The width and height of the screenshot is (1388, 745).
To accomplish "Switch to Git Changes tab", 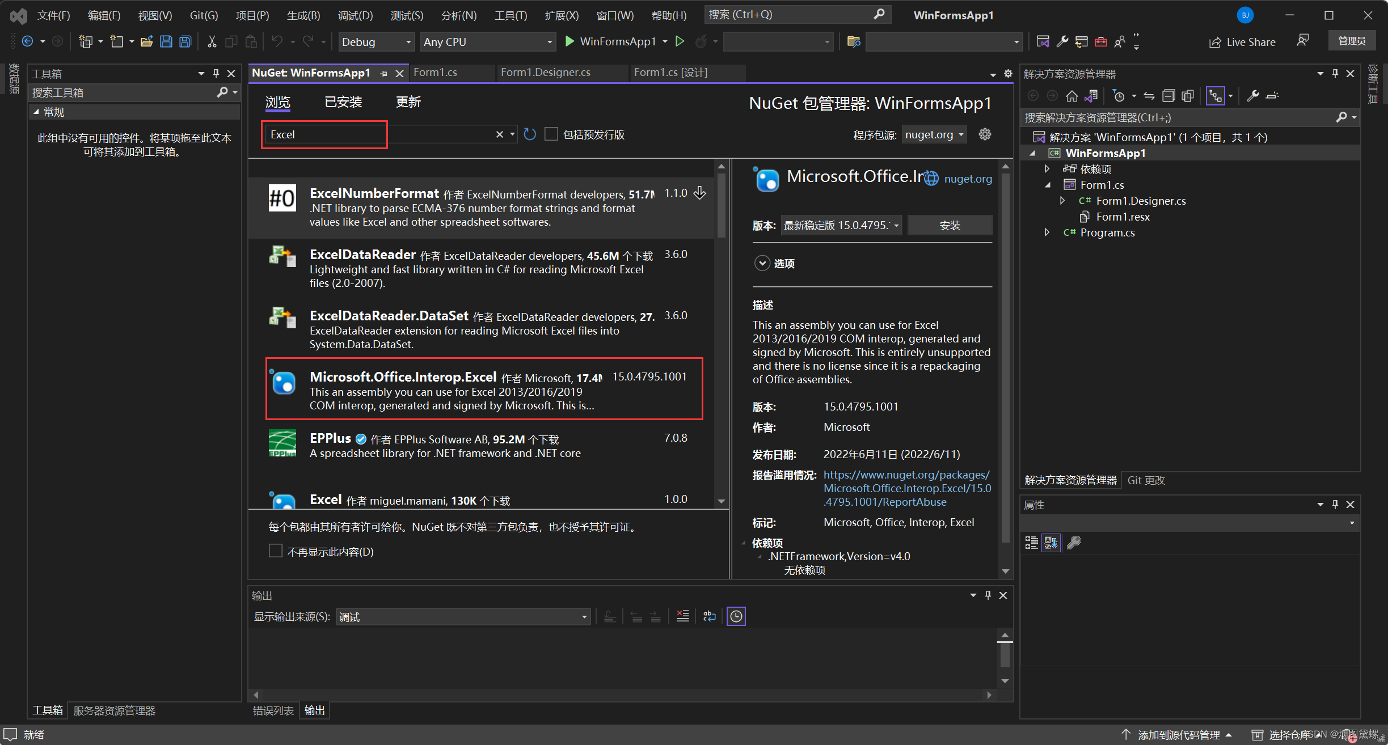I will click(x=1146, y=480).
